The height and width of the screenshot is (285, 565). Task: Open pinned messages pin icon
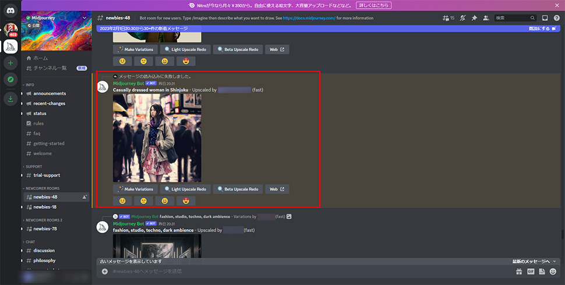pyautogui.click(x=474, y=18)
